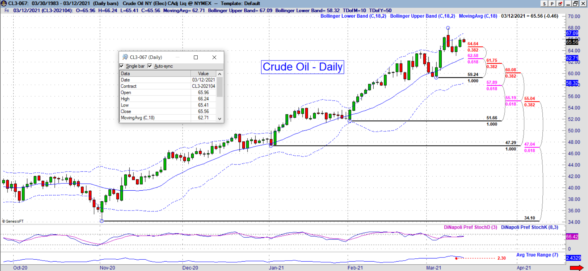Viewport: 588px width, 271px height.
Task: Click the 66.24 high value cell
Action: [x=203, y=99]
